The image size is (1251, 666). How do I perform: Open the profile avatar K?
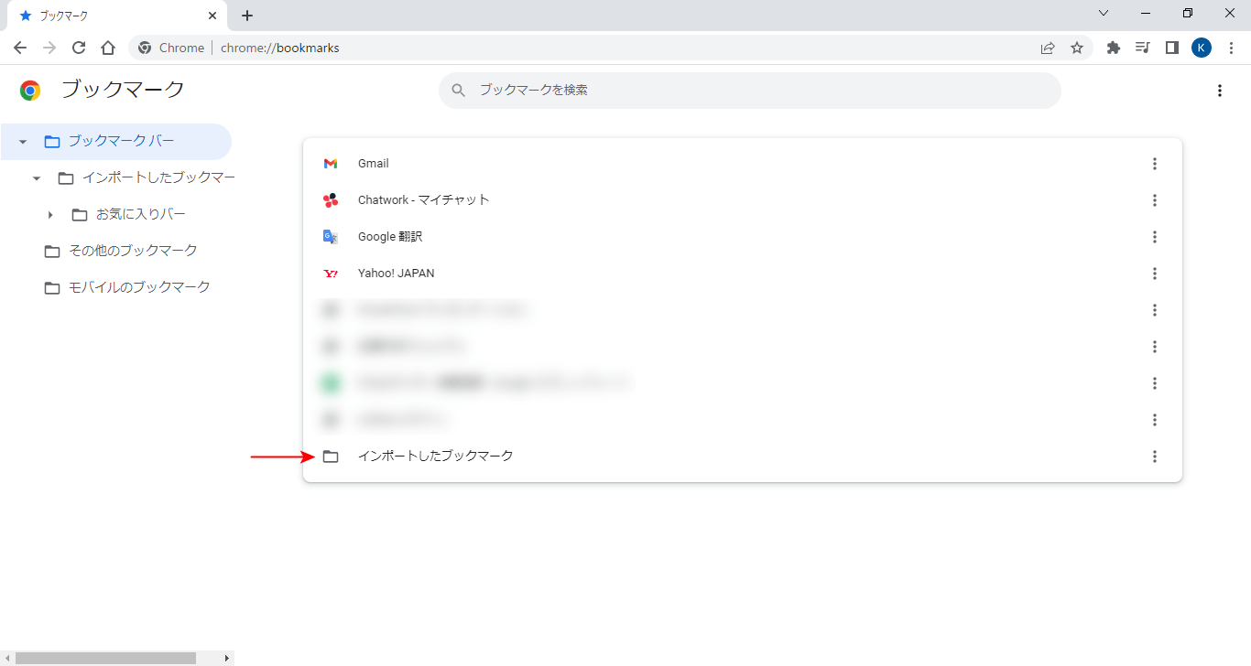coord(1202,48)
